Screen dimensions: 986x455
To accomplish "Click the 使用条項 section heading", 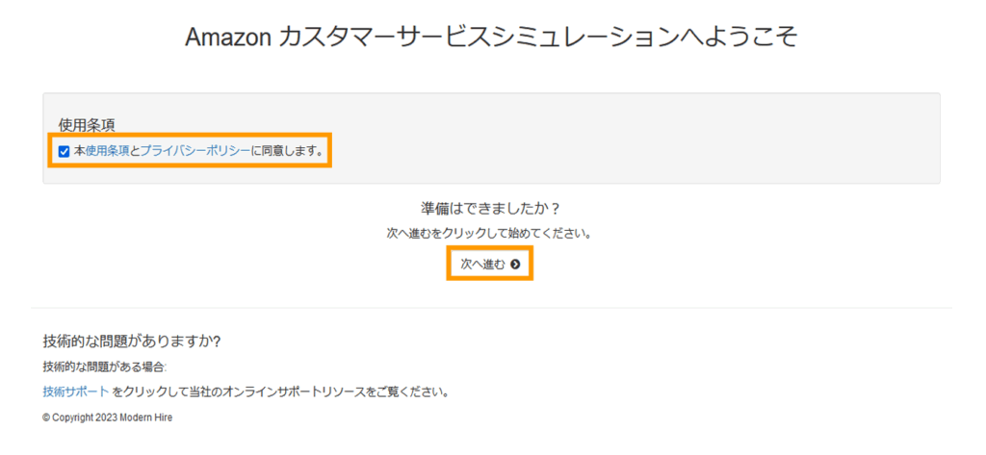I will click(x=86, y=126).
